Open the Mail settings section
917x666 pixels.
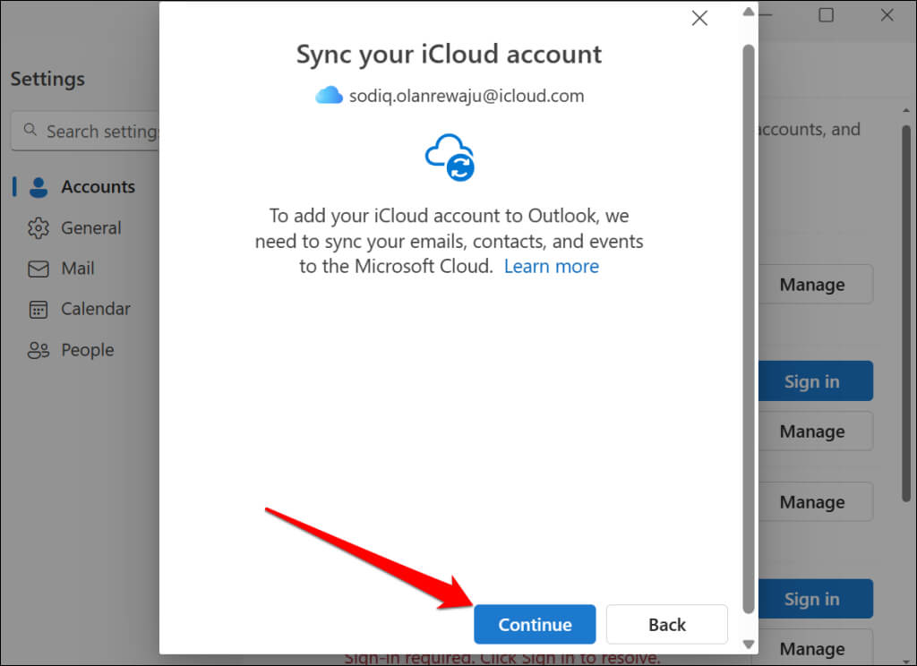[81, 269]
